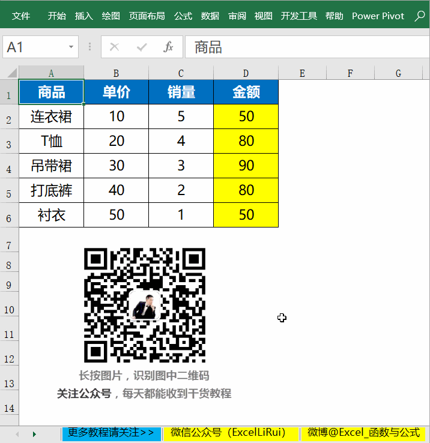Viewport: 430px width, 443px height.
Task: Select the T恤 cell
Action: pyautogui.click(x=51, y=141)
